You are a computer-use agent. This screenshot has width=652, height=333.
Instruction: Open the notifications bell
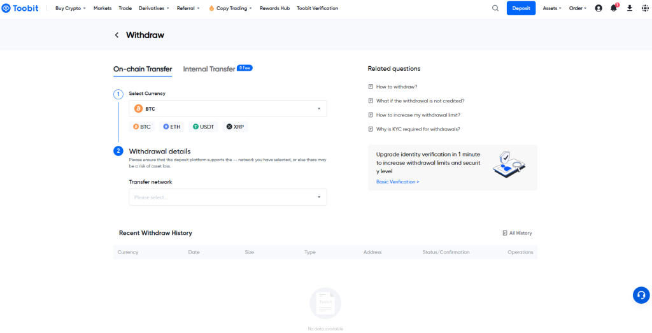click(614, 8)
